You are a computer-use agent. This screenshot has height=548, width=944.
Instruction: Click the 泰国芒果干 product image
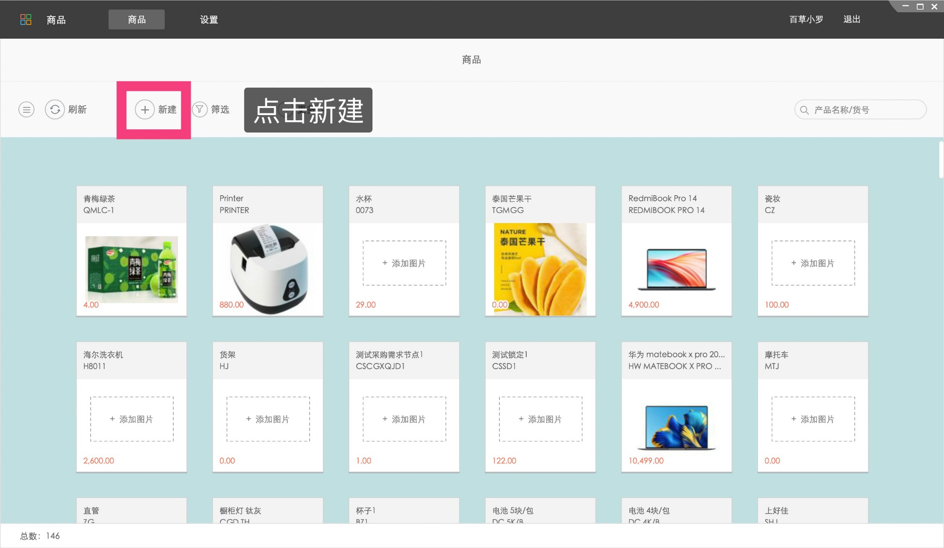click(x=540, y=269)
